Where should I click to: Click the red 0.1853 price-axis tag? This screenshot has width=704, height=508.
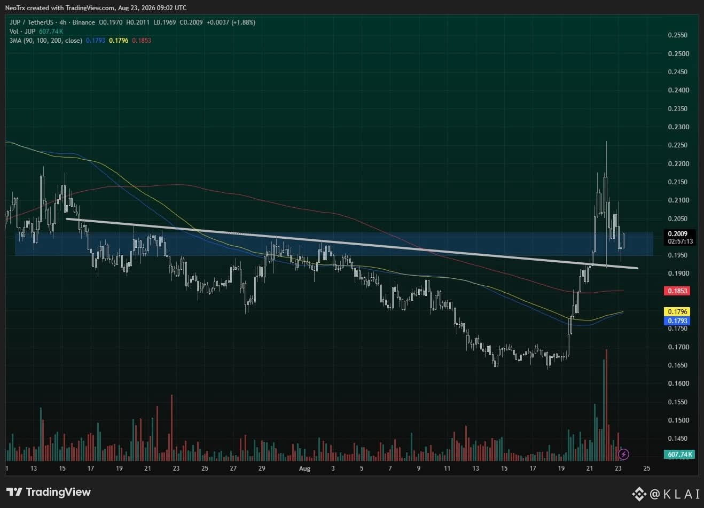point(676,291)
